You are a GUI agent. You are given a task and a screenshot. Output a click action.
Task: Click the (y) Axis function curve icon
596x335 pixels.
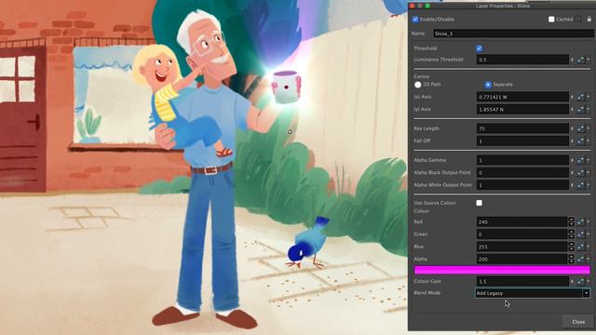580,110
